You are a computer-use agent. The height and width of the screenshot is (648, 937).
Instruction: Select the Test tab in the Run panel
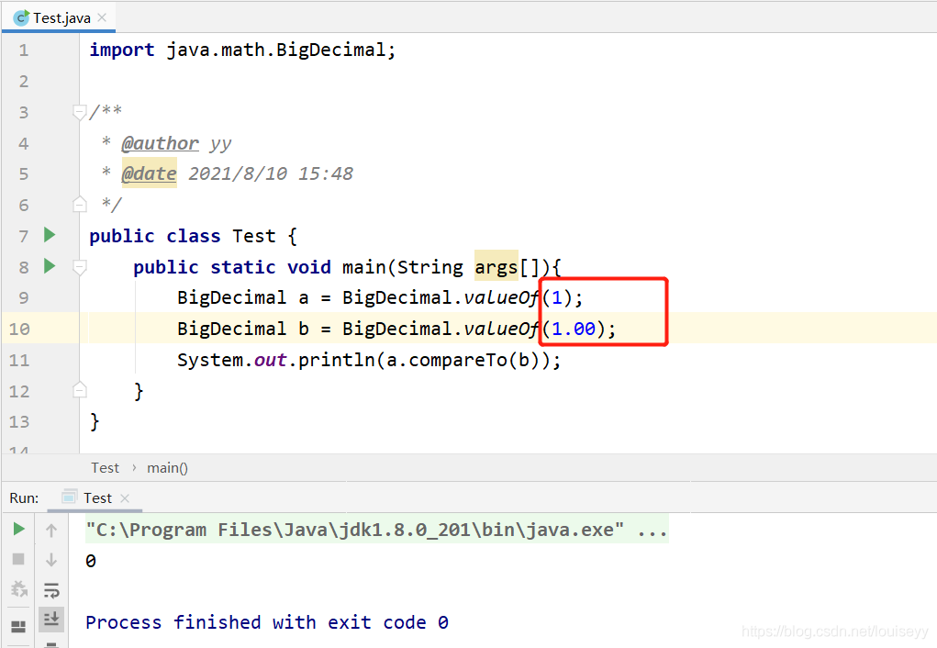(97, 498)
